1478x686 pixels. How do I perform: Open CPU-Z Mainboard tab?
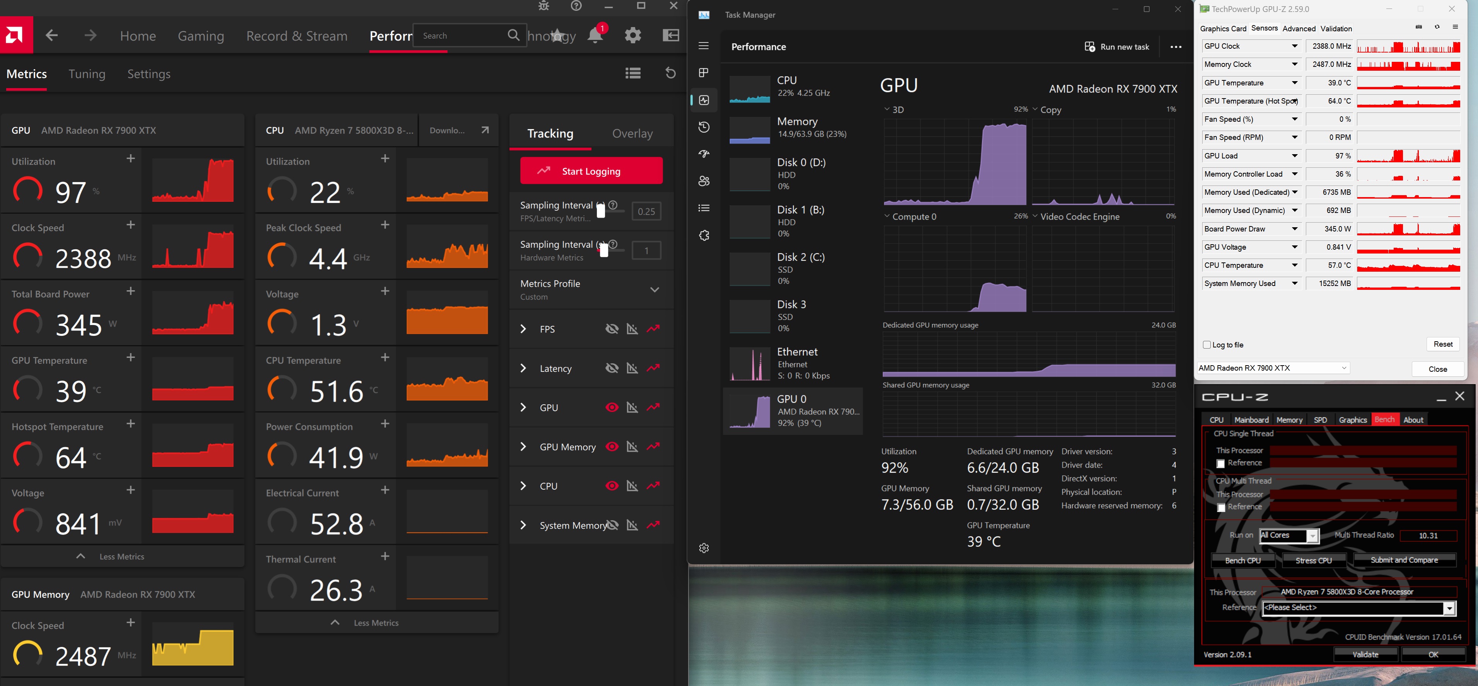coord(1251,420)
